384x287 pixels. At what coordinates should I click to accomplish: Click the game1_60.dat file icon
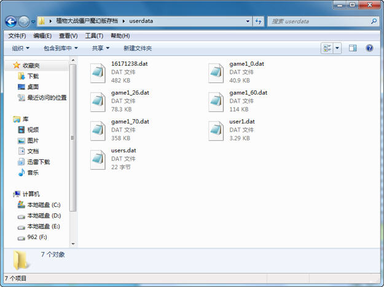pos(216,102)
